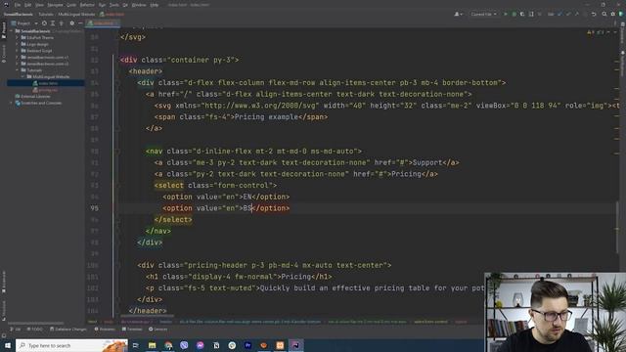Open Windows Start menu
Screen dimensions: 626x352
coord(7,345)
